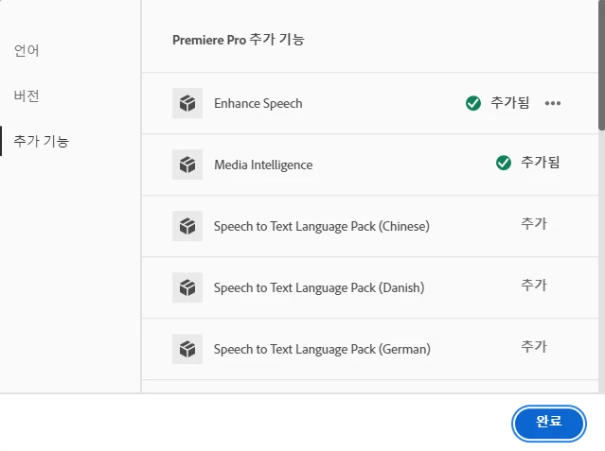Click the green checkmark beside Enhance Speech
605x451 pixels.
pyautogui.click(x=473, y=103)
